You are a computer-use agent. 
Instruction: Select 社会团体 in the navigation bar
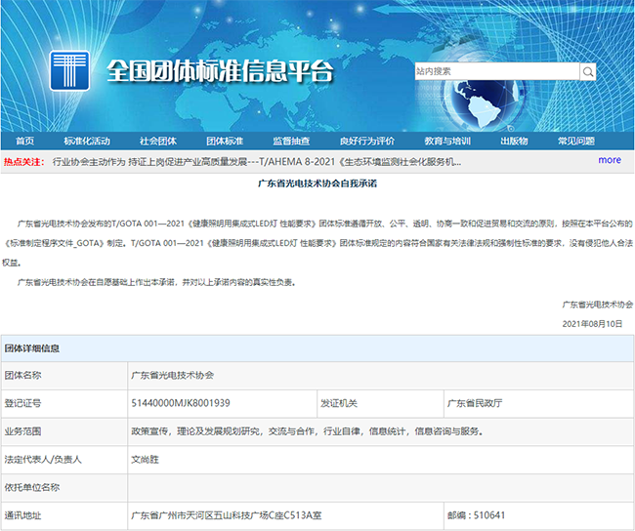157,141
